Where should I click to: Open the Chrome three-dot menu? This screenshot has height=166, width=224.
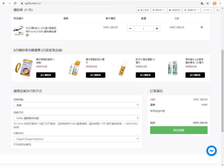(220, 3)
